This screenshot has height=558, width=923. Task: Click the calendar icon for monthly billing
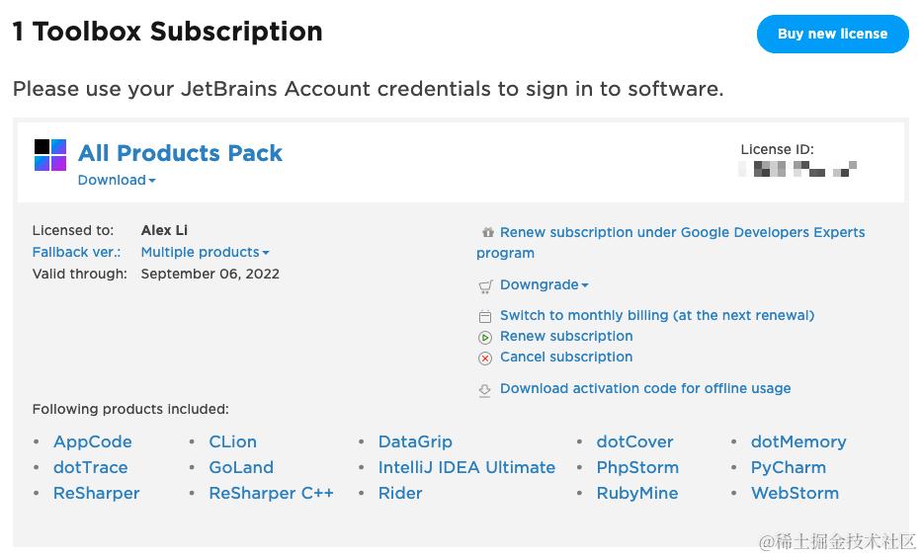[485, 316]
